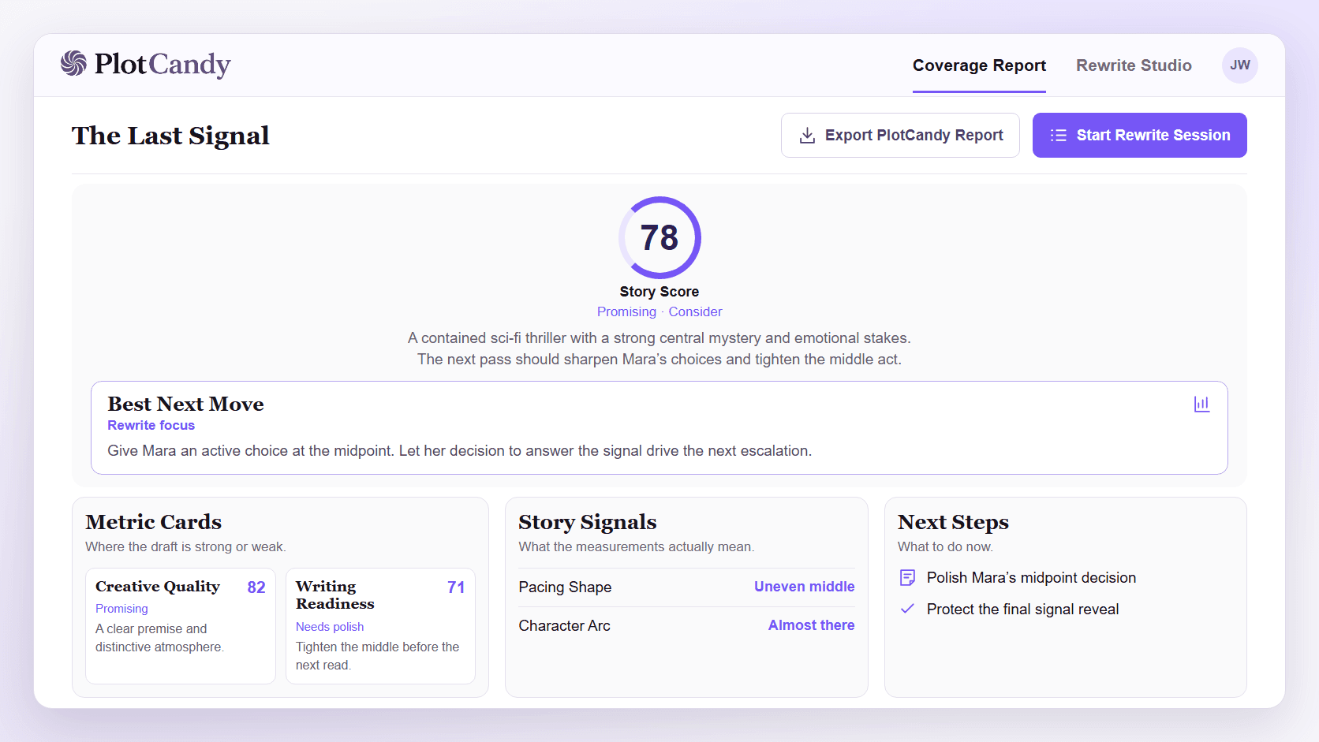Click the Almost there value
The width and height of the screenshot is (1319, 742).
click(x=811, y=625)
